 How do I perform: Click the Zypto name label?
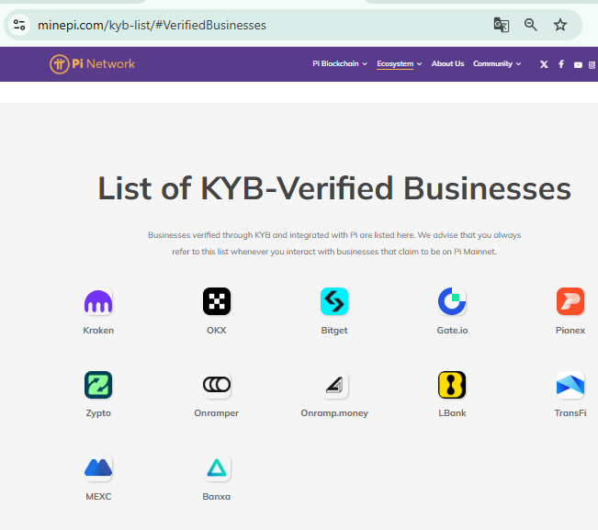pyautogui.click(x=98, y=413)
